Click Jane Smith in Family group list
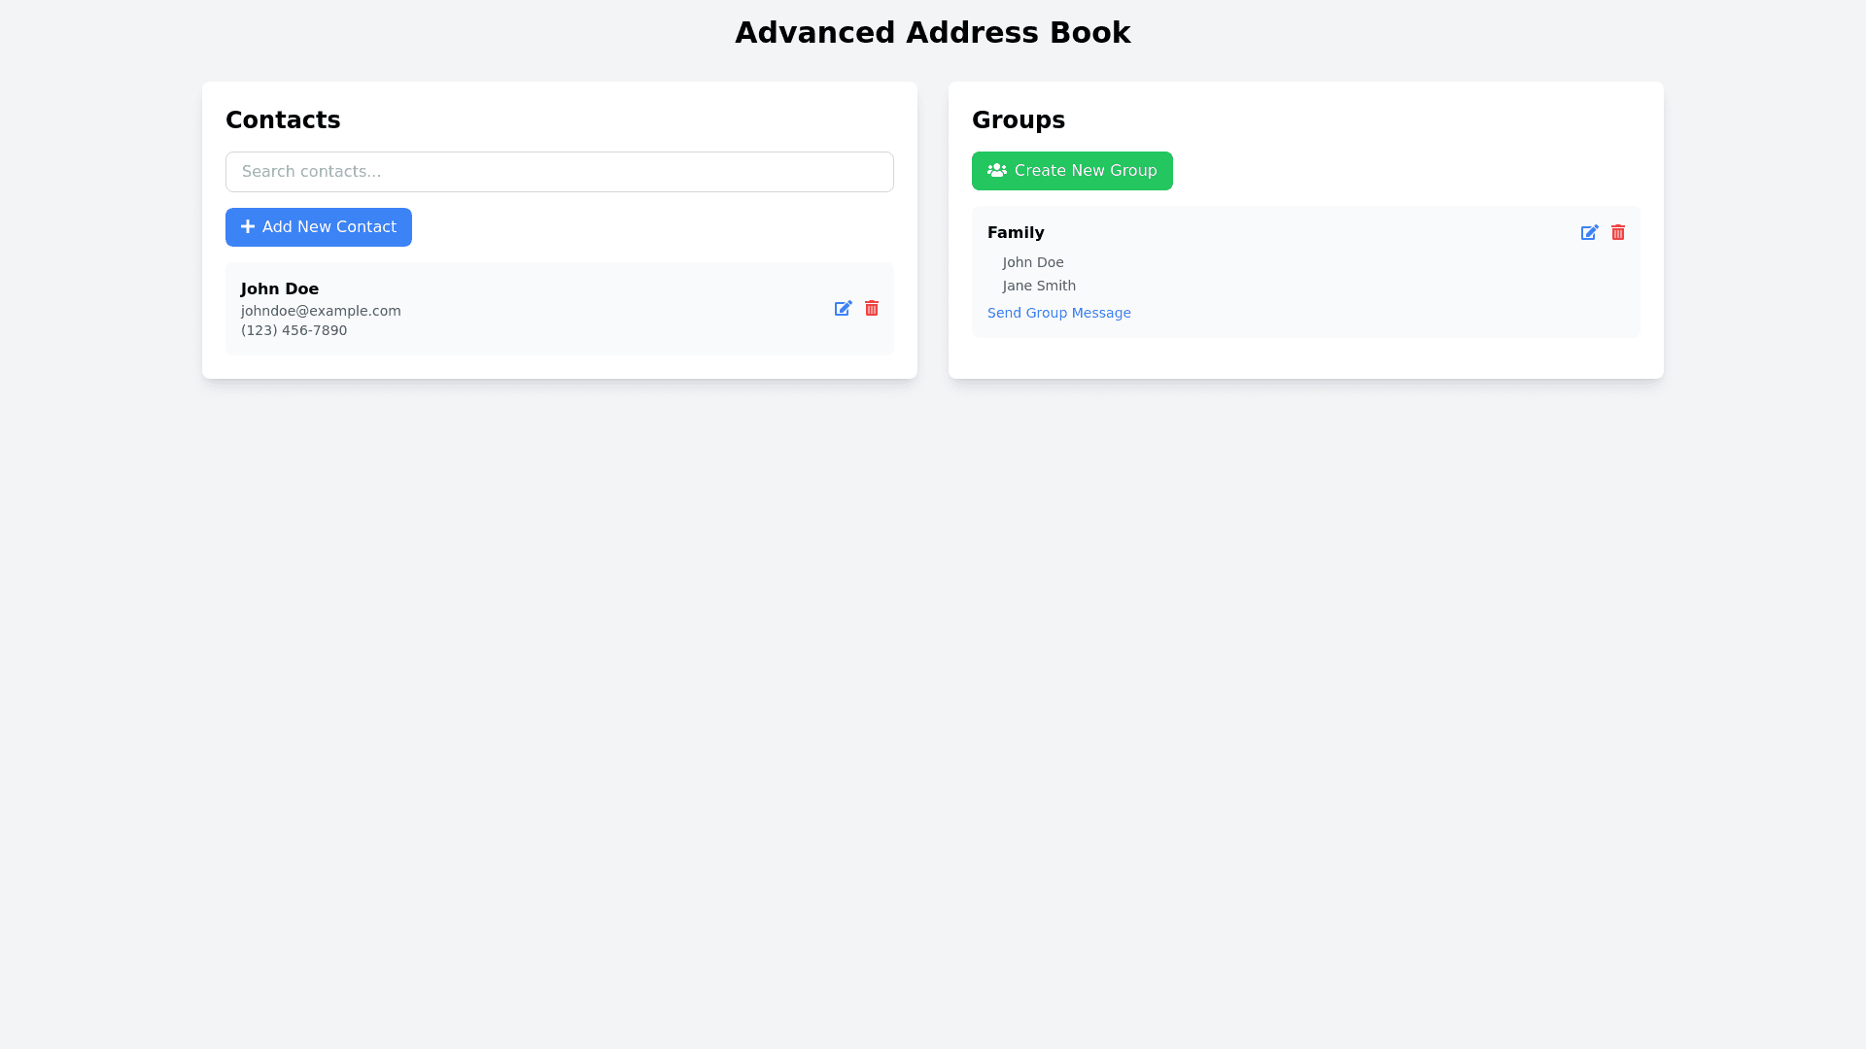 point(1039,286)
